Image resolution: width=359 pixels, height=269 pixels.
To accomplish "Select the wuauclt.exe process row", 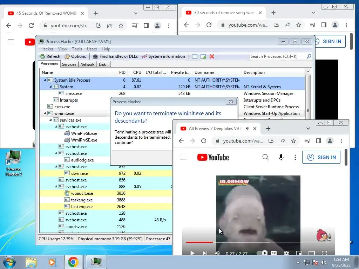I will click(x=106, y=193).
